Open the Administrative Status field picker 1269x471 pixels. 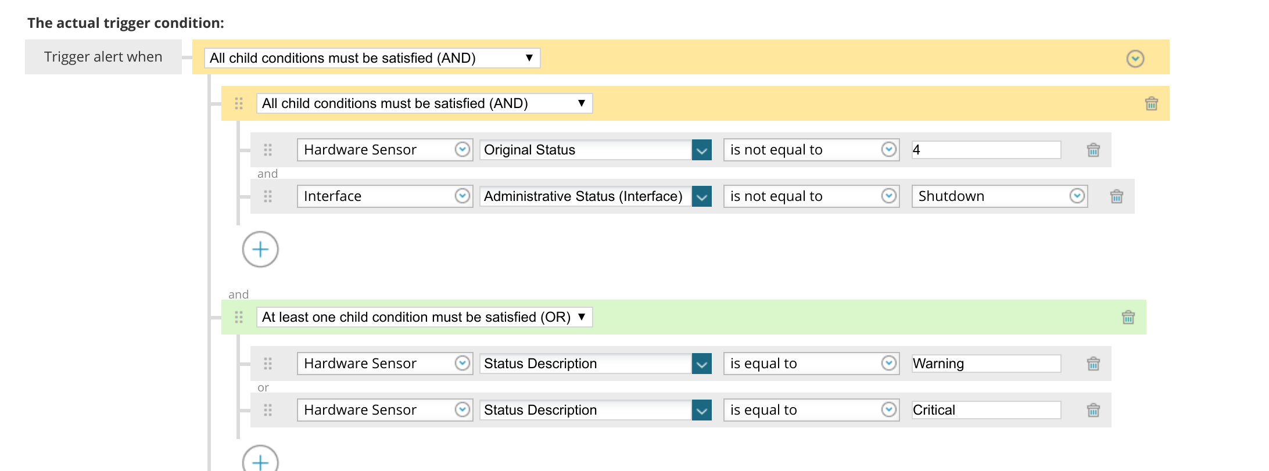(702, 196)
